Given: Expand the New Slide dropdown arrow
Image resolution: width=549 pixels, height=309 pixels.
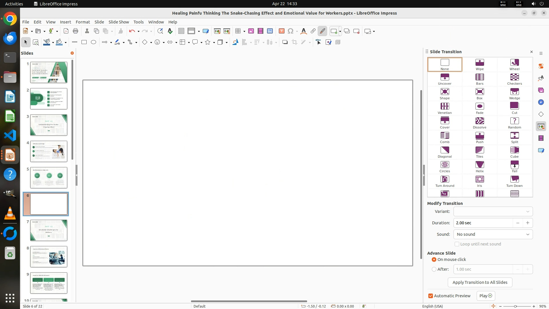Looking at the screenshot, I should [340, 31].
